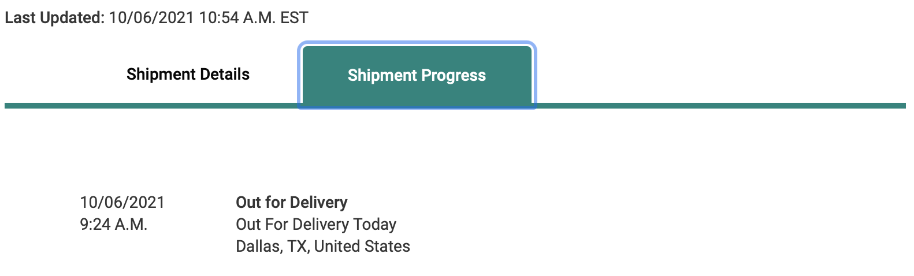Click the EST timezone text
The height and width of the screenshot is (276, 914).
294,18
